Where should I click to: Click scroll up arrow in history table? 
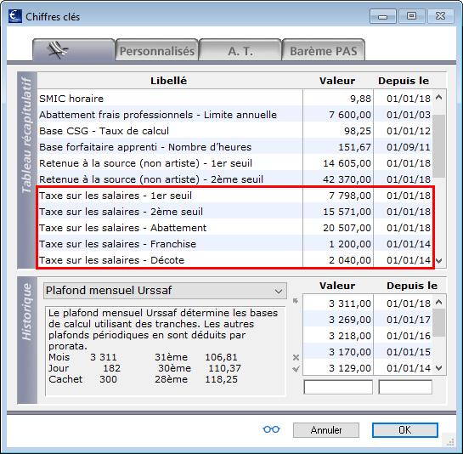coord(439,302)
